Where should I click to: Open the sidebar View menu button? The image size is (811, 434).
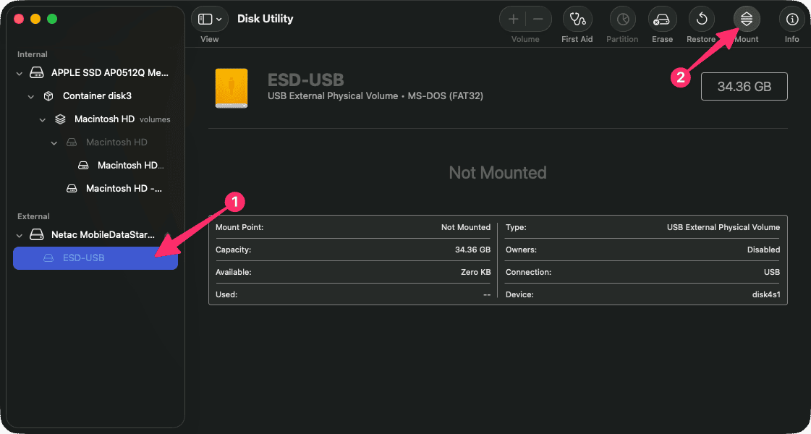tap(210, 19)
